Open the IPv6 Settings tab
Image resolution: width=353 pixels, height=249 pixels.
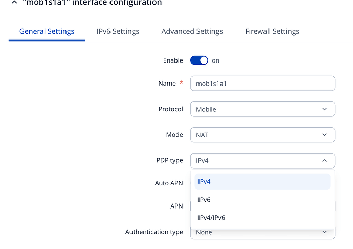pos(118,31)
